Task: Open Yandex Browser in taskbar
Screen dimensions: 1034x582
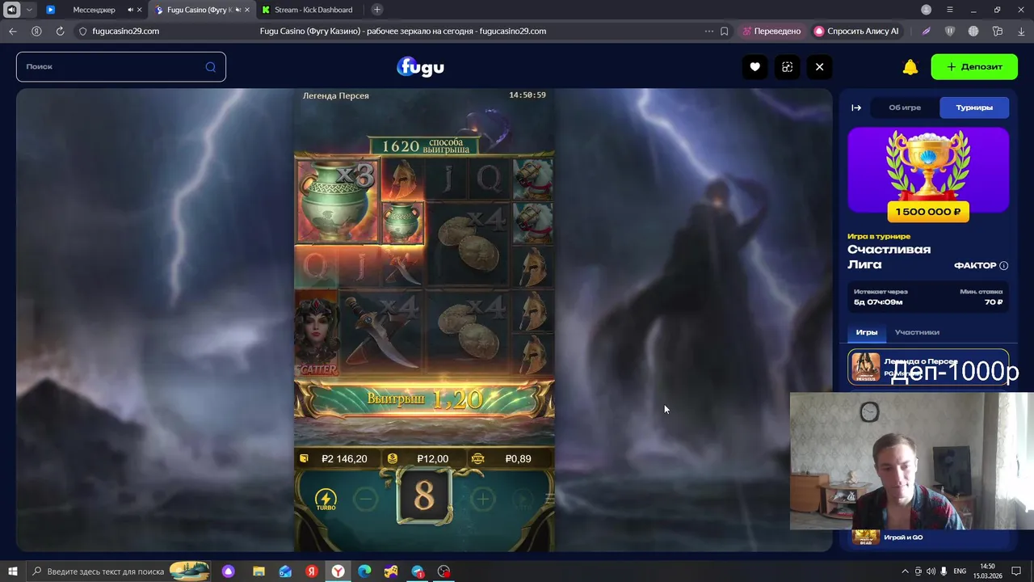Action: point(338,571)
